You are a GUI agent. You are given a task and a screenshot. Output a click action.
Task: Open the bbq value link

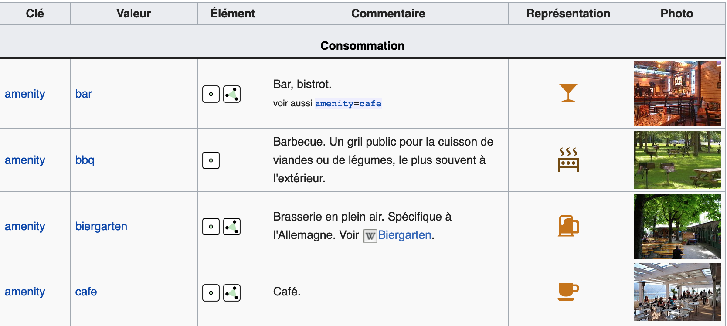coord(85,160)
